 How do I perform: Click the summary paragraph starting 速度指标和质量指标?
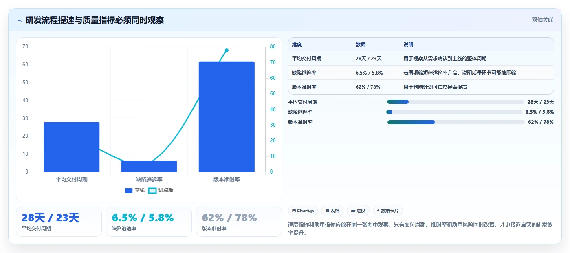420,229
